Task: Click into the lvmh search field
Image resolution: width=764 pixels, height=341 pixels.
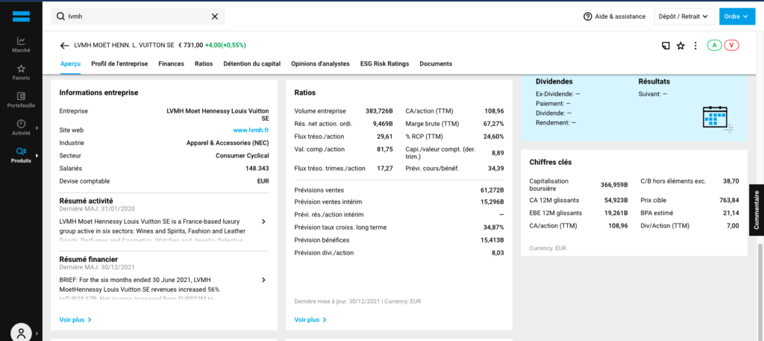Action: point(138,16)
